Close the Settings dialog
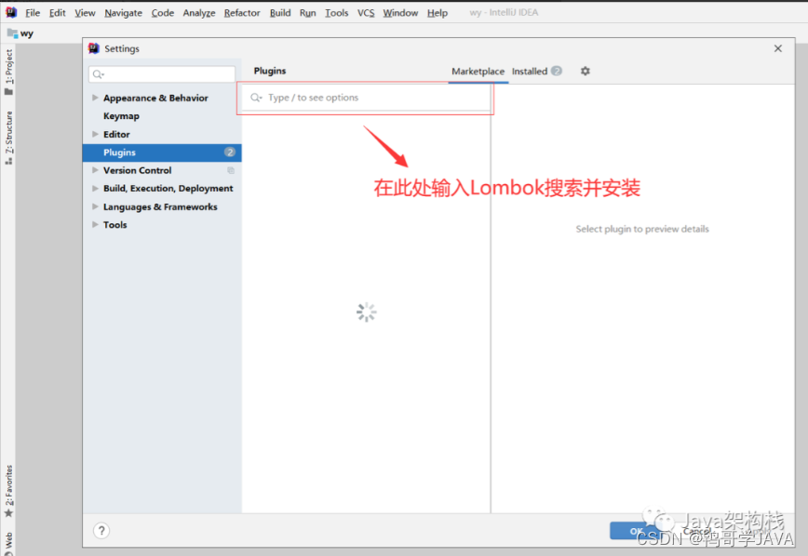This screenshot has width=808, height=556. point(778,48)
